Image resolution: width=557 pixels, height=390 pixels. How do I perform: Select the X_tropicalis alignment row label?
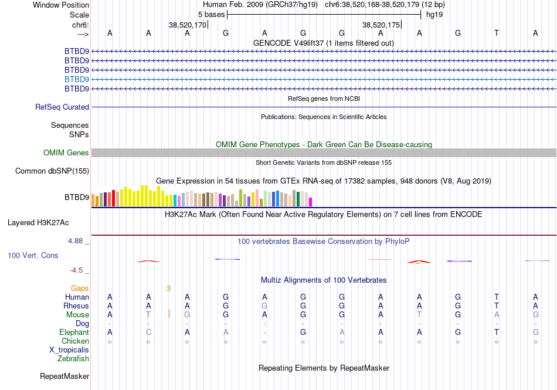coord(69,350)
